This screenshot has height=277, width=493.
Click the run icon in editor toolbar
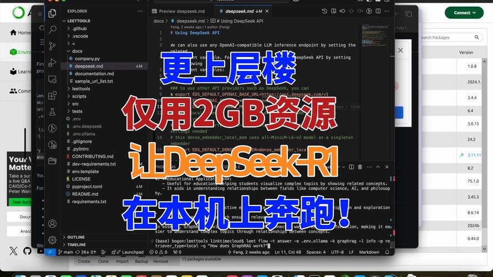tap(369, 11)
